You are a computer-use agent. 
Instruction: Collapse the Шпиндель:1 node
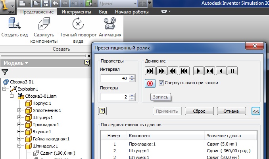click(x=19, y=146)
